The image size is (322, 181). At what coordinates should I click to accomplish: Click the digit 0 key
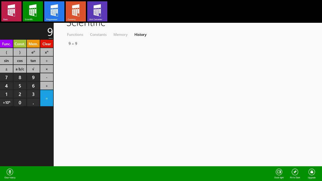point(20,102)
